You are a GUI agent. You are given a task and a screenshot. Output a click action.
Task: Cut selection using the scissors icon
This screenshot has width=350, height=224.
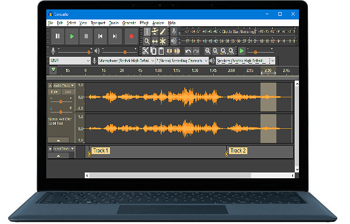(x=145, y=51)
